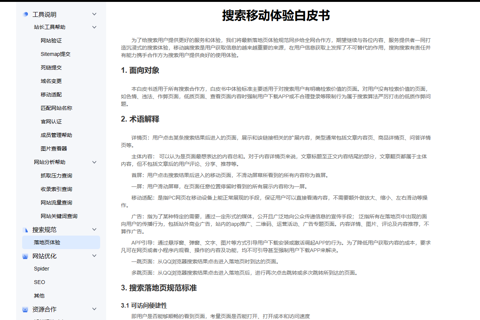
Task: Open 匹配网站名称 help page
Action: (57, 108)
